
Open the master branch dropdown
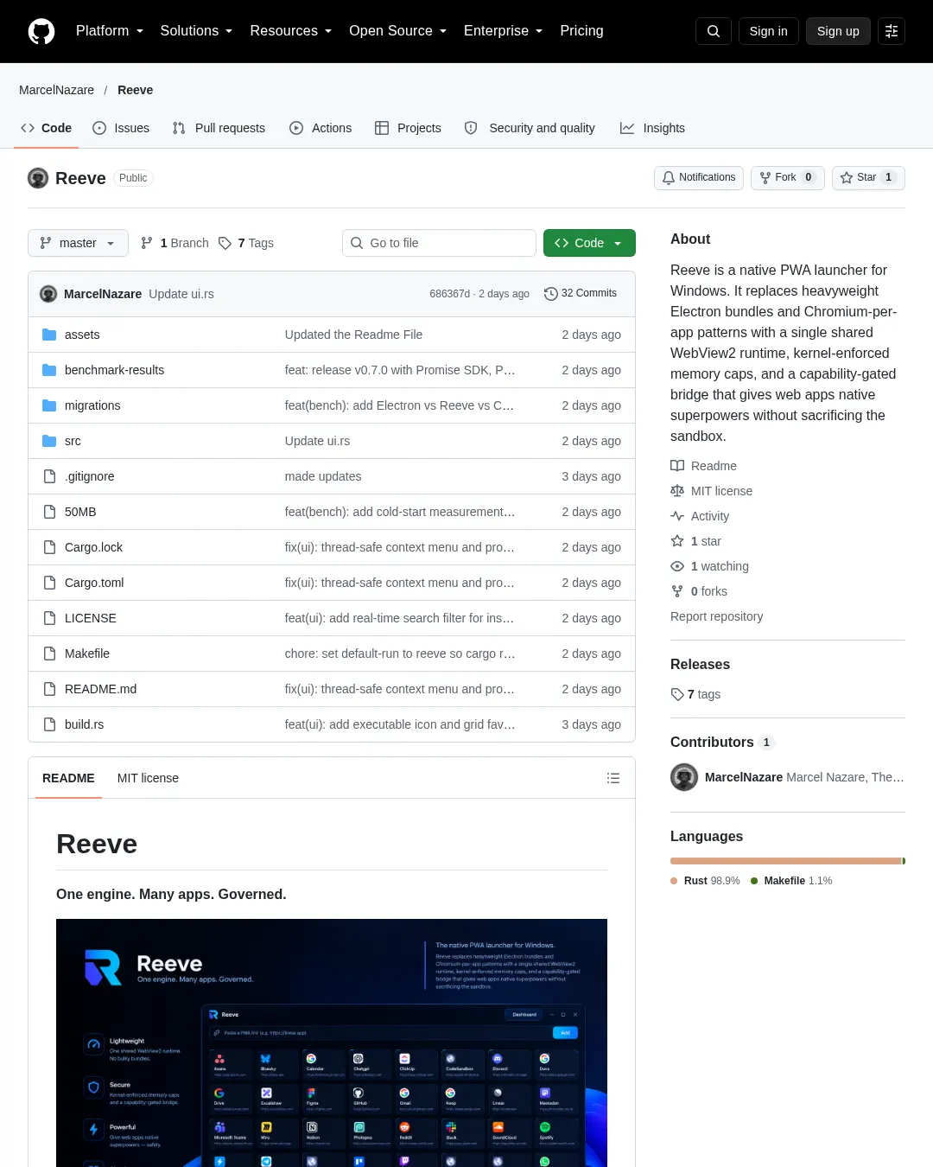coord(78,243)
